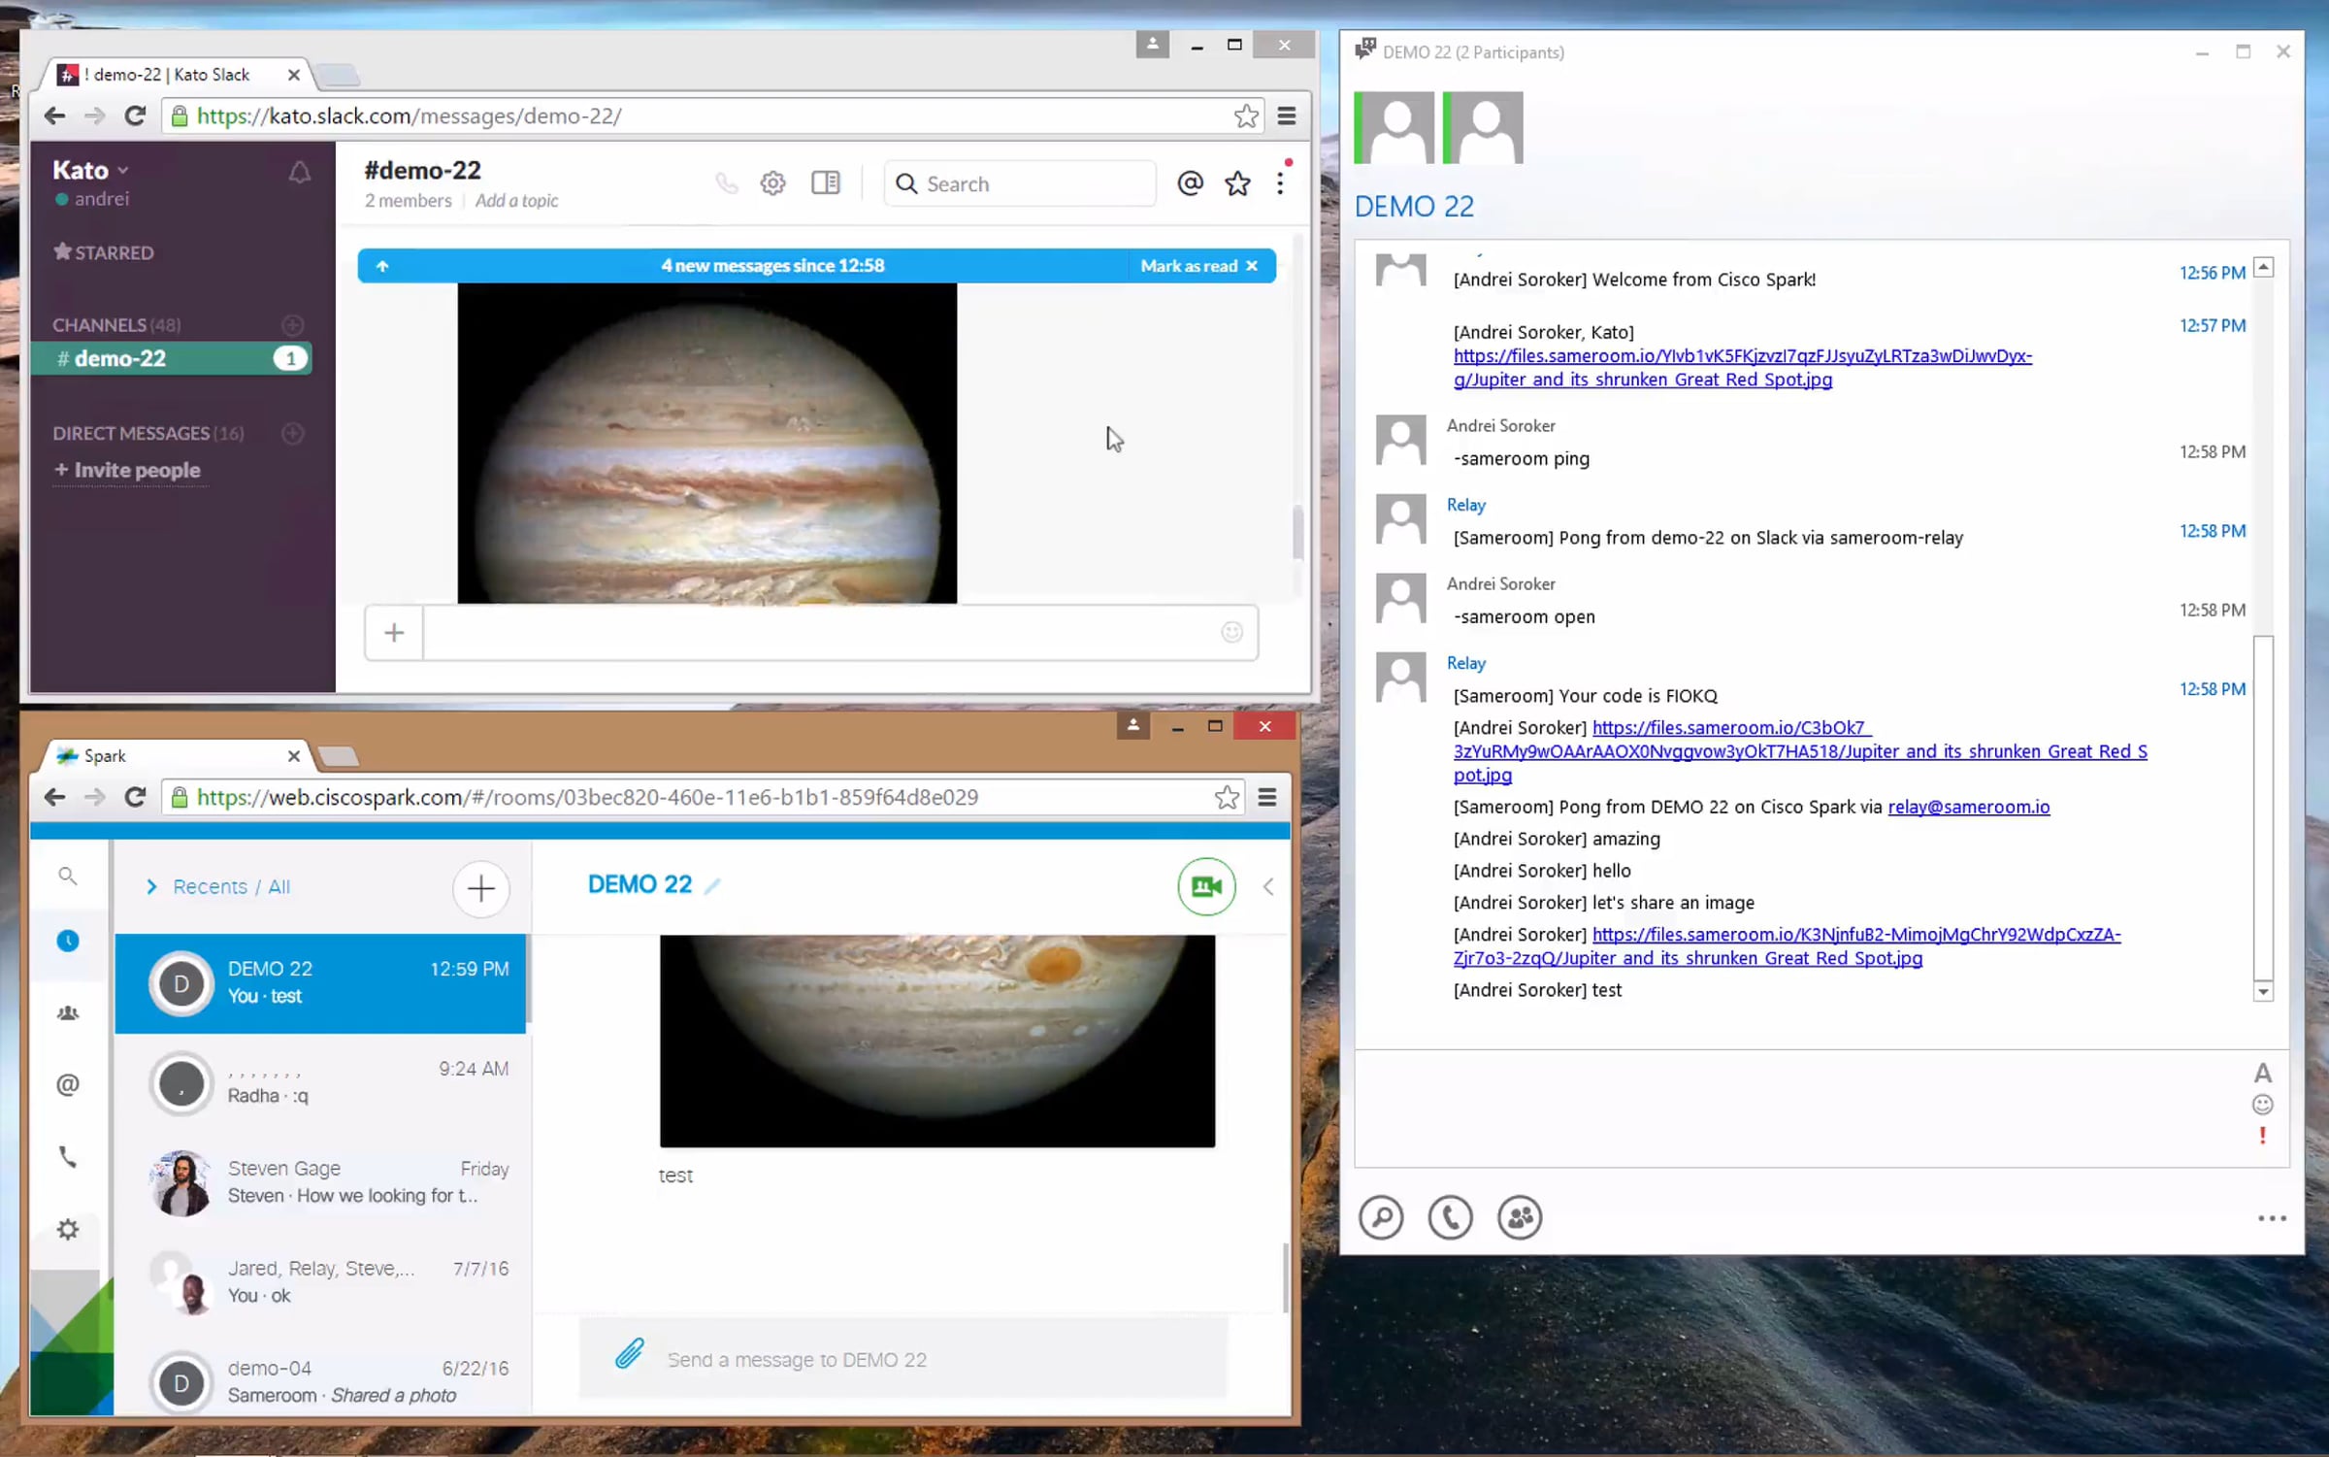Open Slack channel settings gear
Screen dimensions: 2329x1457
[772, 183]
